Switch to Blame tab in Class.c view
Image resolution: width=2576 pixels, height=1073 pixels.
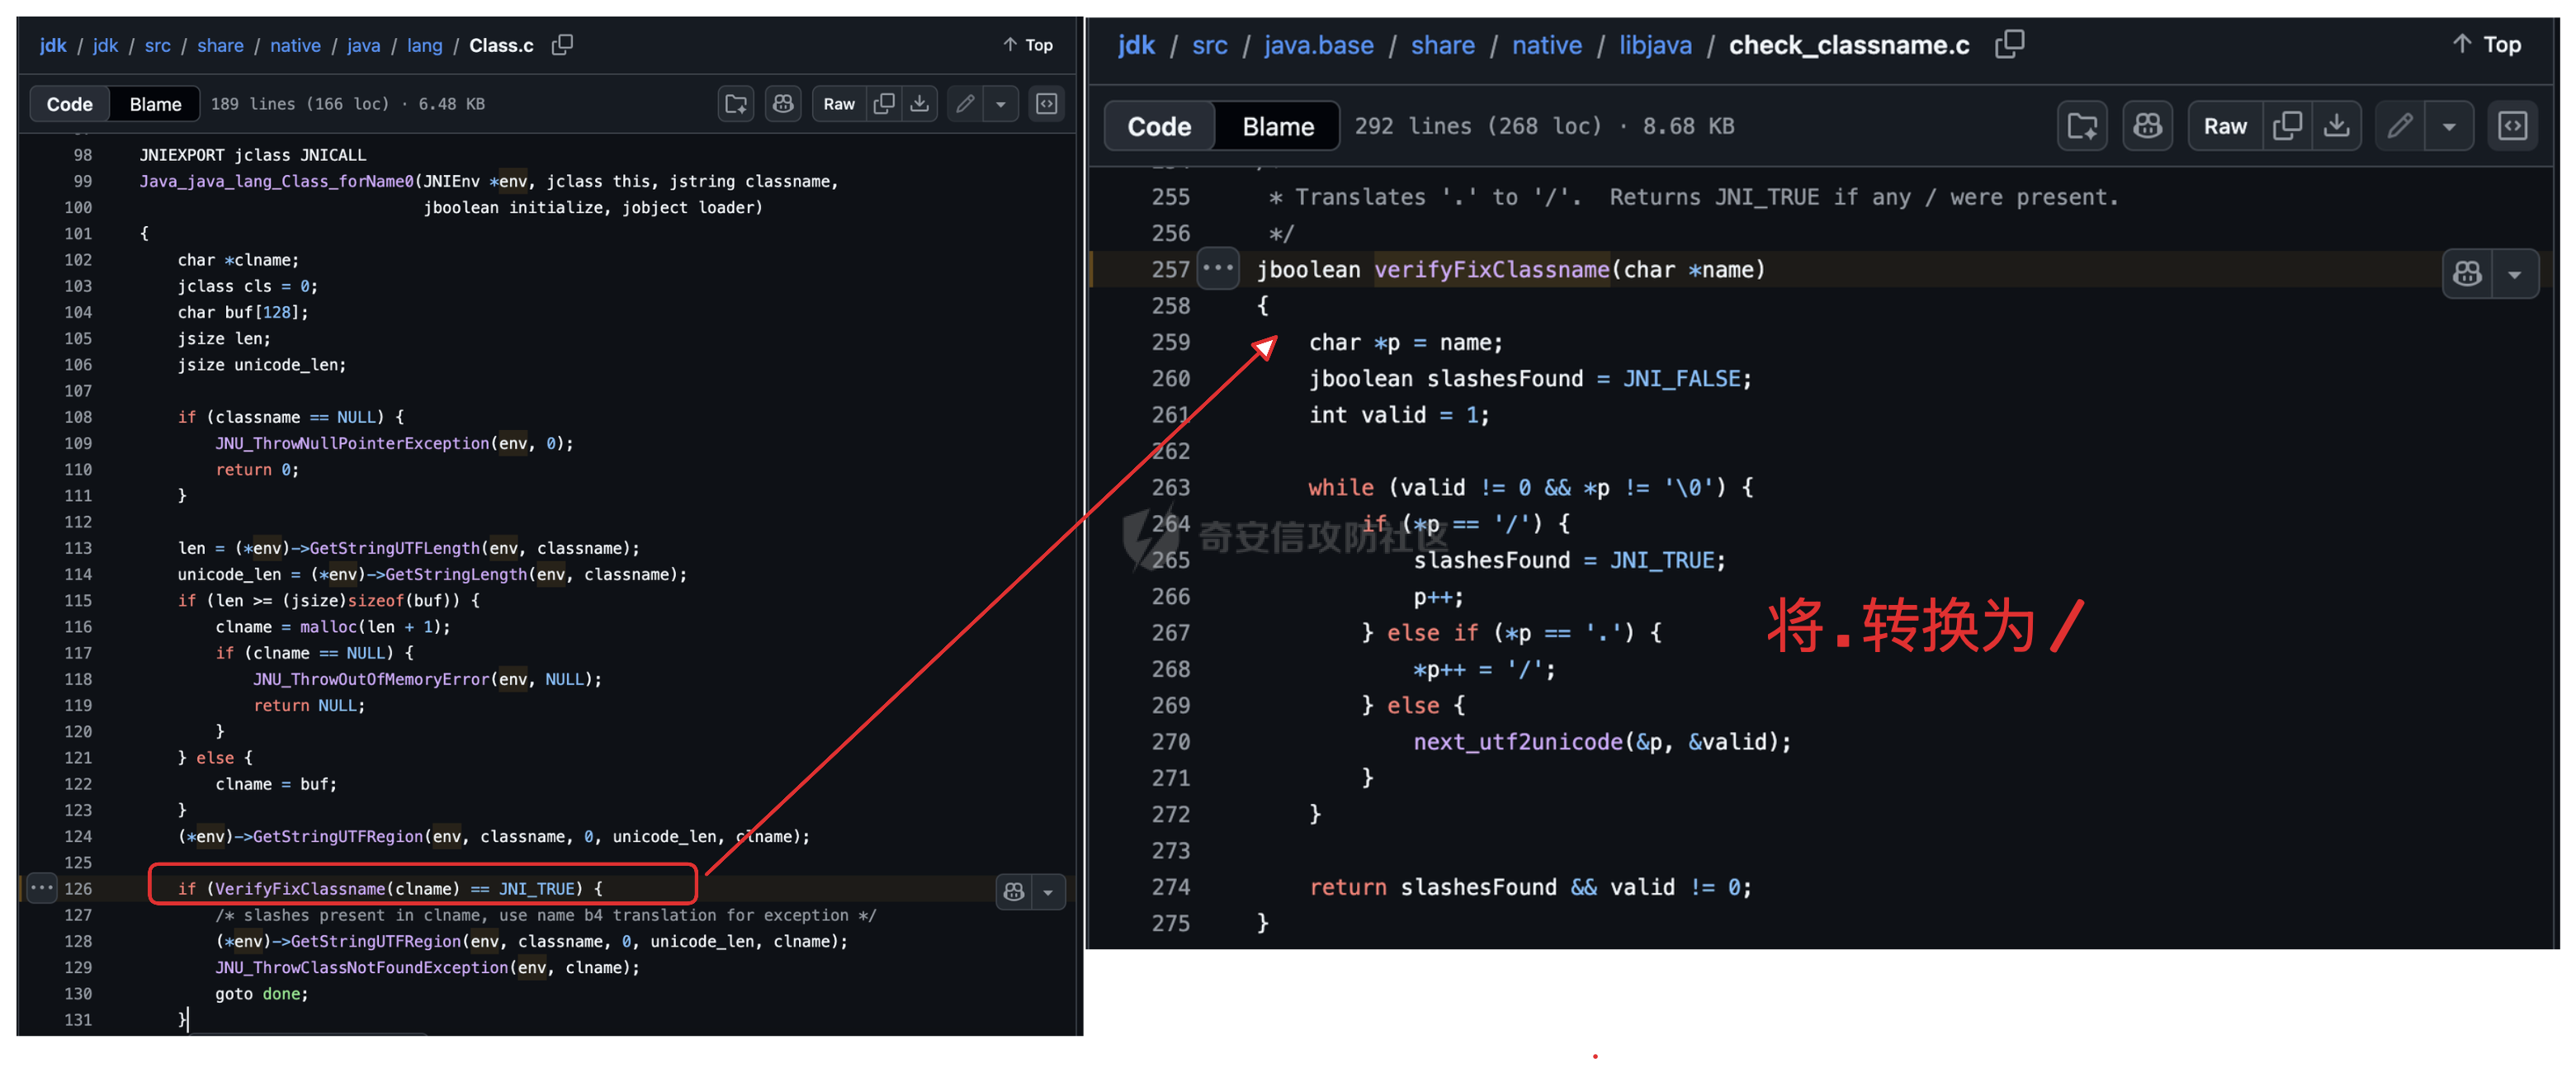pos(155,104)
